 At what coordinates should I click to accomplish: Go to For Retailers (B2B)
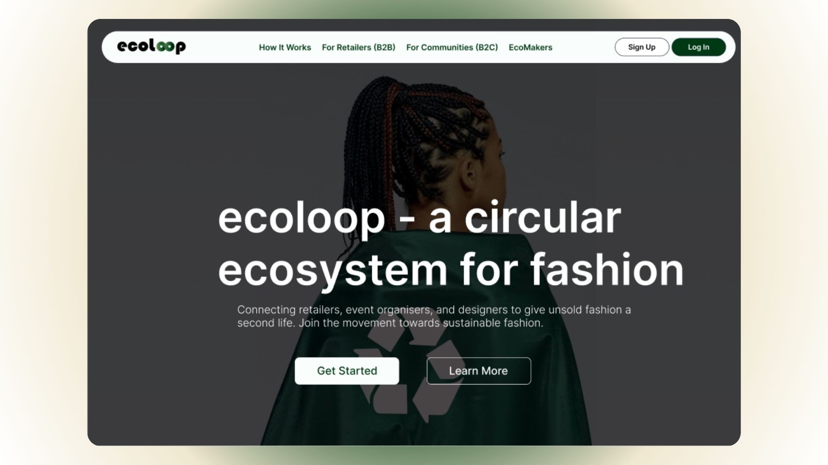coord(358,47)
